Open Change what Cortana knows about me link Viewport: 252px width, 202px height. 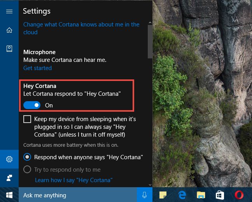81,28
